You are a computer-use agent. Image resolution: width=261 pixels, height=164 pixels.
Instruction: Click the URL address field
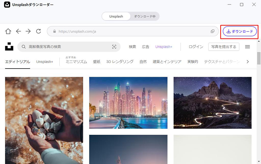tap(133, 31)
